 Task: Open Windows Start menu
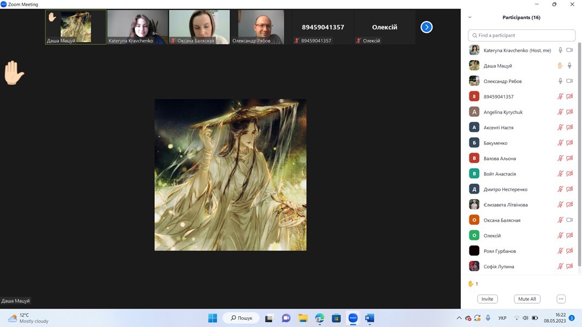tap(213, 318)
